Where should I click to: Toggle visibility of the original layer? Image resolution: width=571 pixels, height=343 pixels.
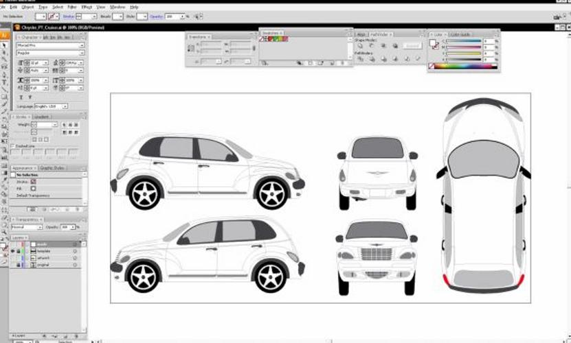pos(13,265)
